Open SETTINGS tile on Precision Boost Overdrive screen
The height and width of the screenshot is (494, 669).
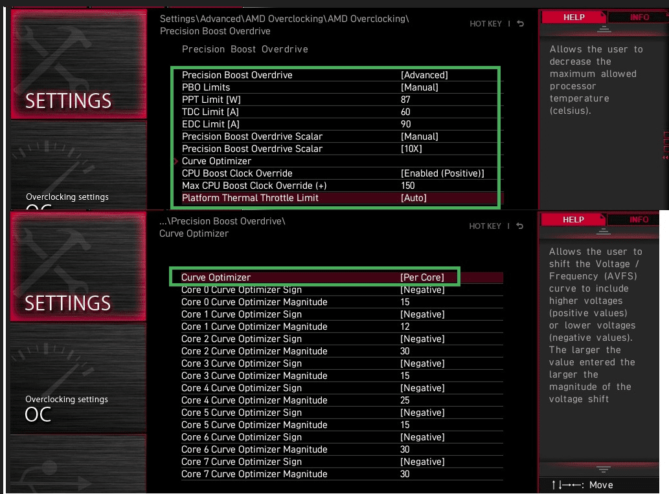(x=78, y=64)
